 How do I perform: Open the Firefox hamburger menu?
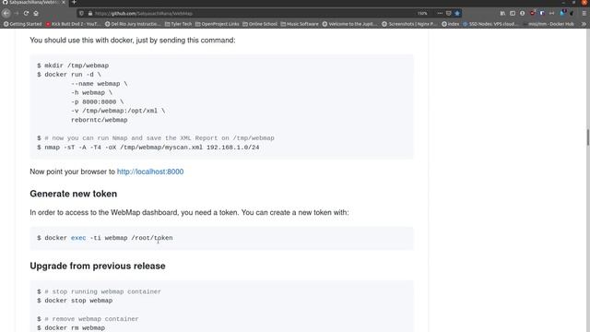(584, 13)
